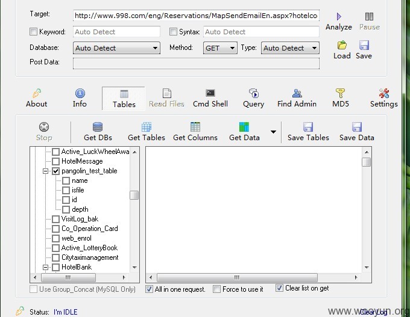Click the status bar carrot icon
Viewport: 410px width, 317px height.
click(20, 311)
